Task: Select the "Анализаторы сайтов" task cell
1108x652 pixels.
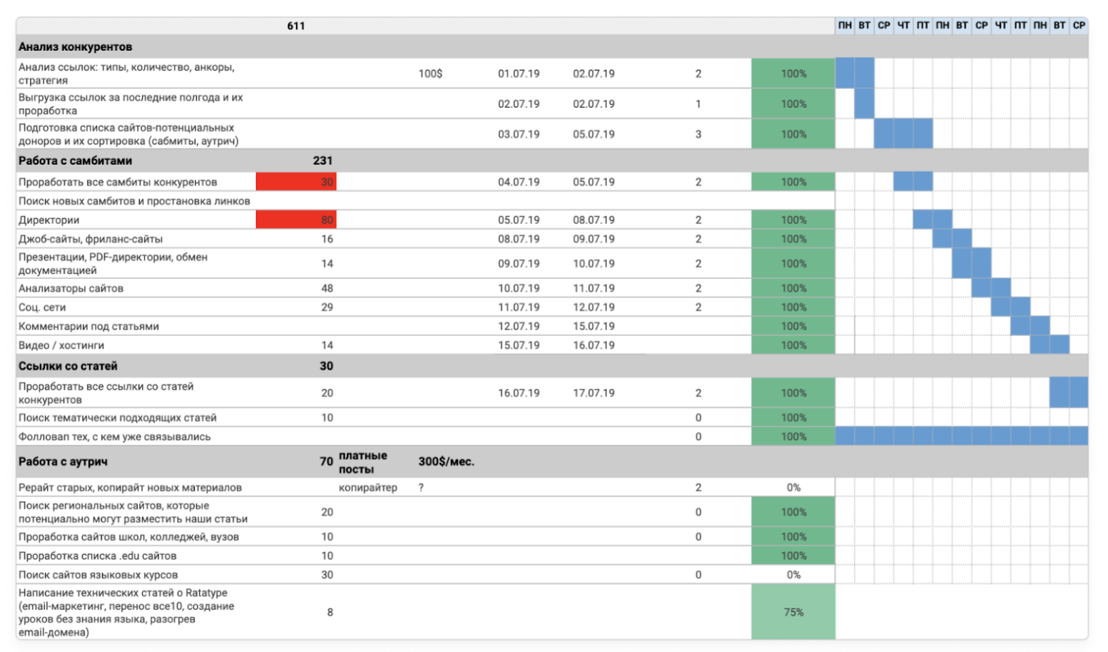Action: (x=71, y=289)
